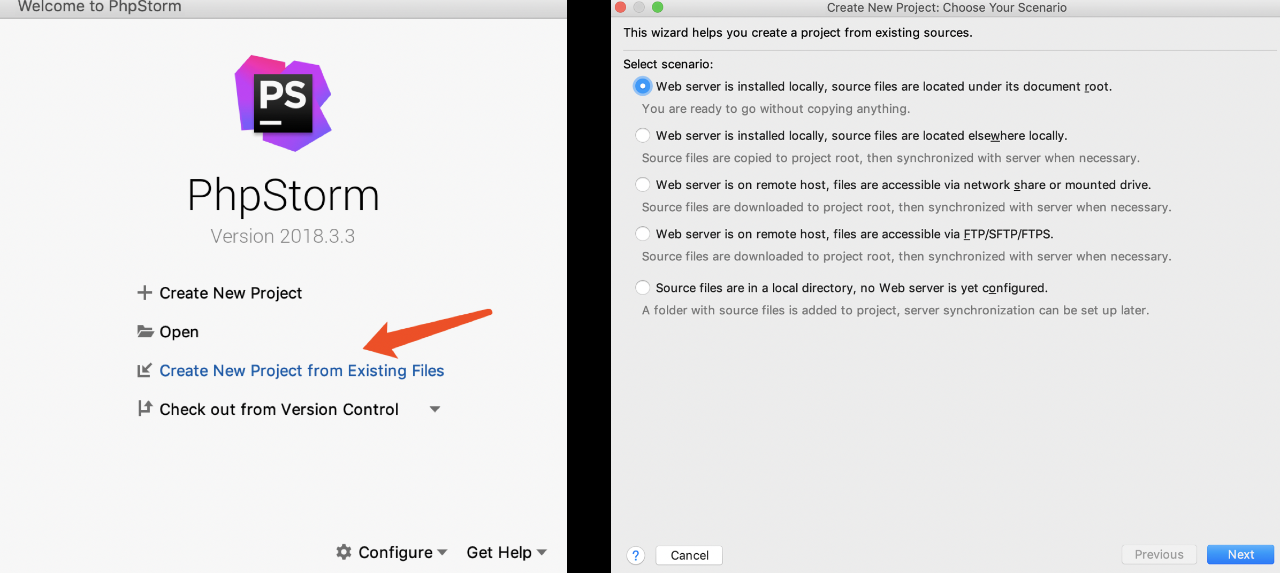Click the PhpStorm PS logo

283,103
